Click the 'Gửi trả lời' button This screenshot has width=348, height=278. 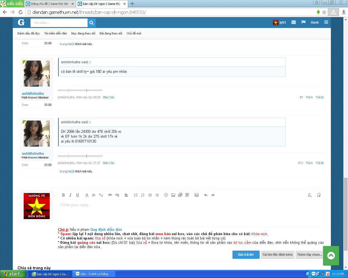(246, 255)
